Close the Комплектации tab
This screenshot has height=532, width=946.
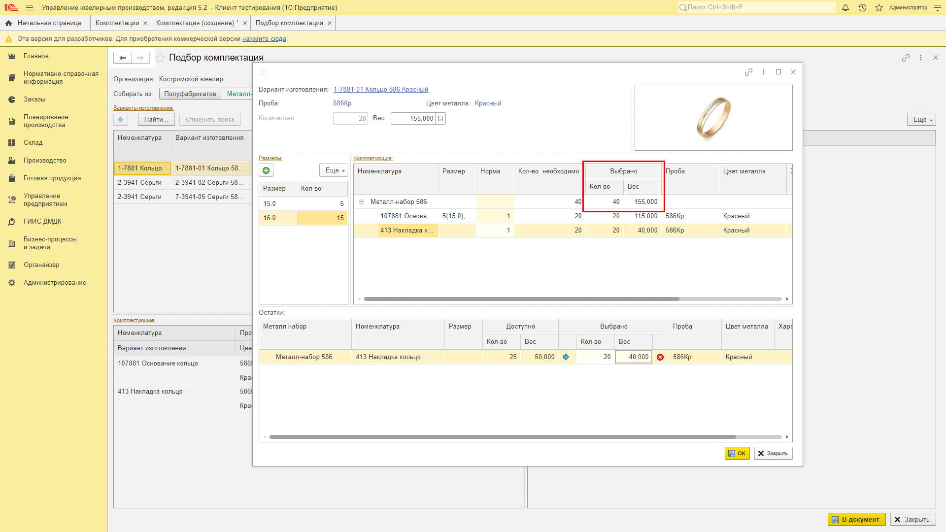145,23
